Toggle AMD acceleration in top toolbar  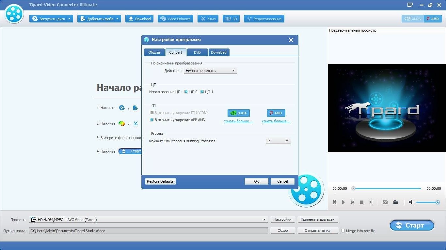433,19
